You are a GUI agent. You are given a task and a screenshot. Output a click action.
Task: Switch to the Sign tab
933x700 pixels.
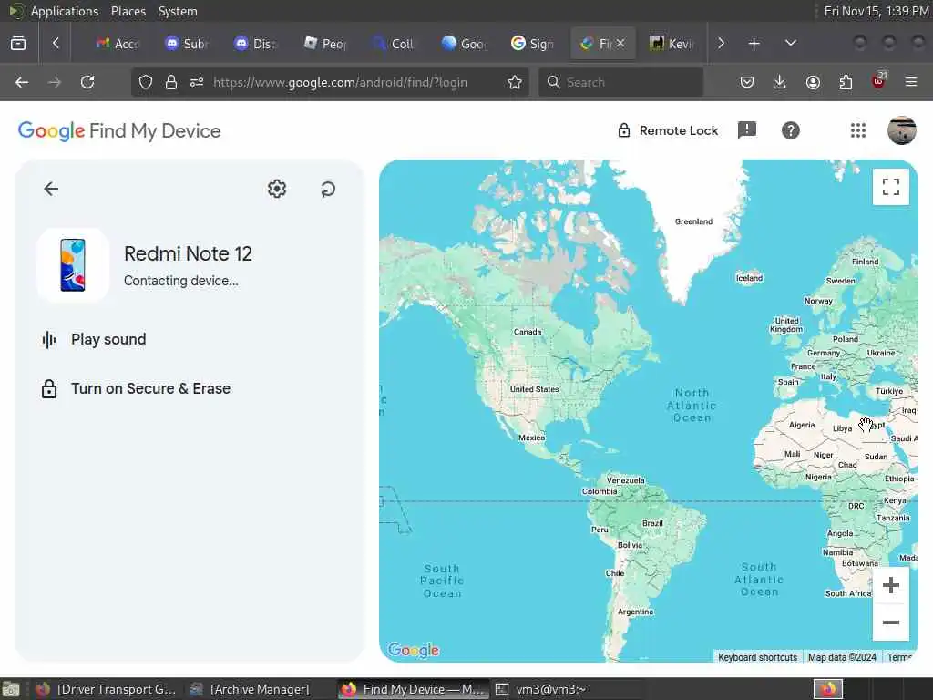532,44
